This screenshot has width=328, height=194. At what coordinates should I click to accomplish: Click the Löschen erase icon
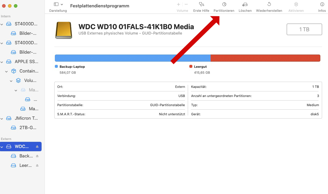coord(245,4)
